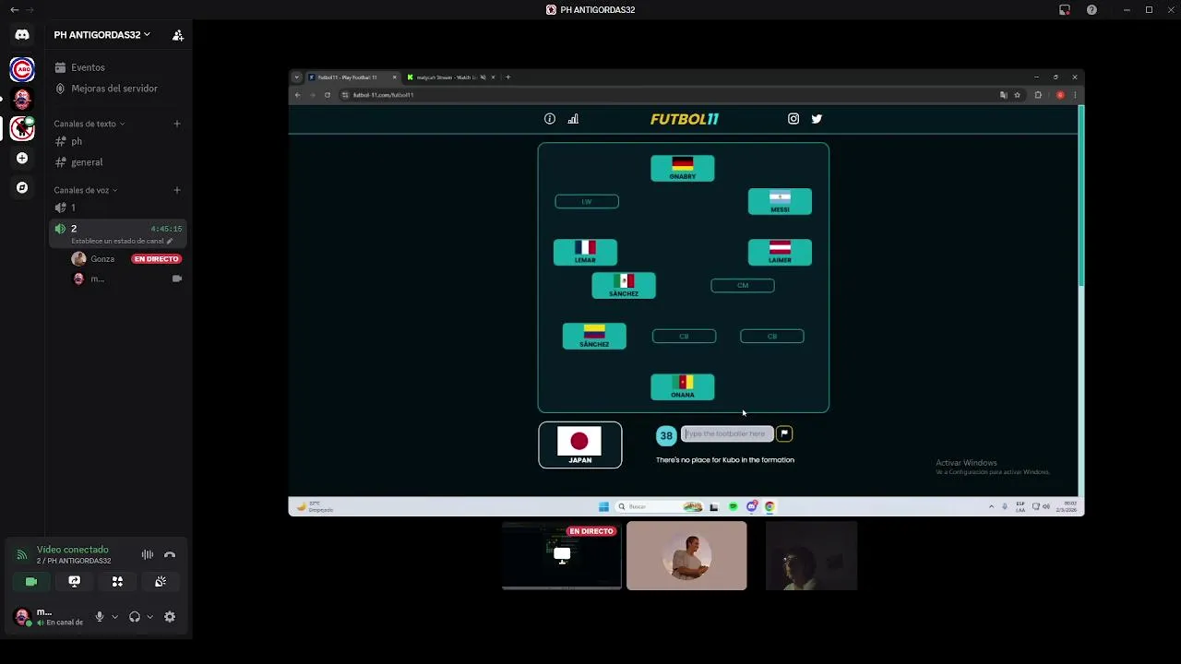Toggle microphone mute
Viewport: 1181px width, 664px height.
point(100,617)
